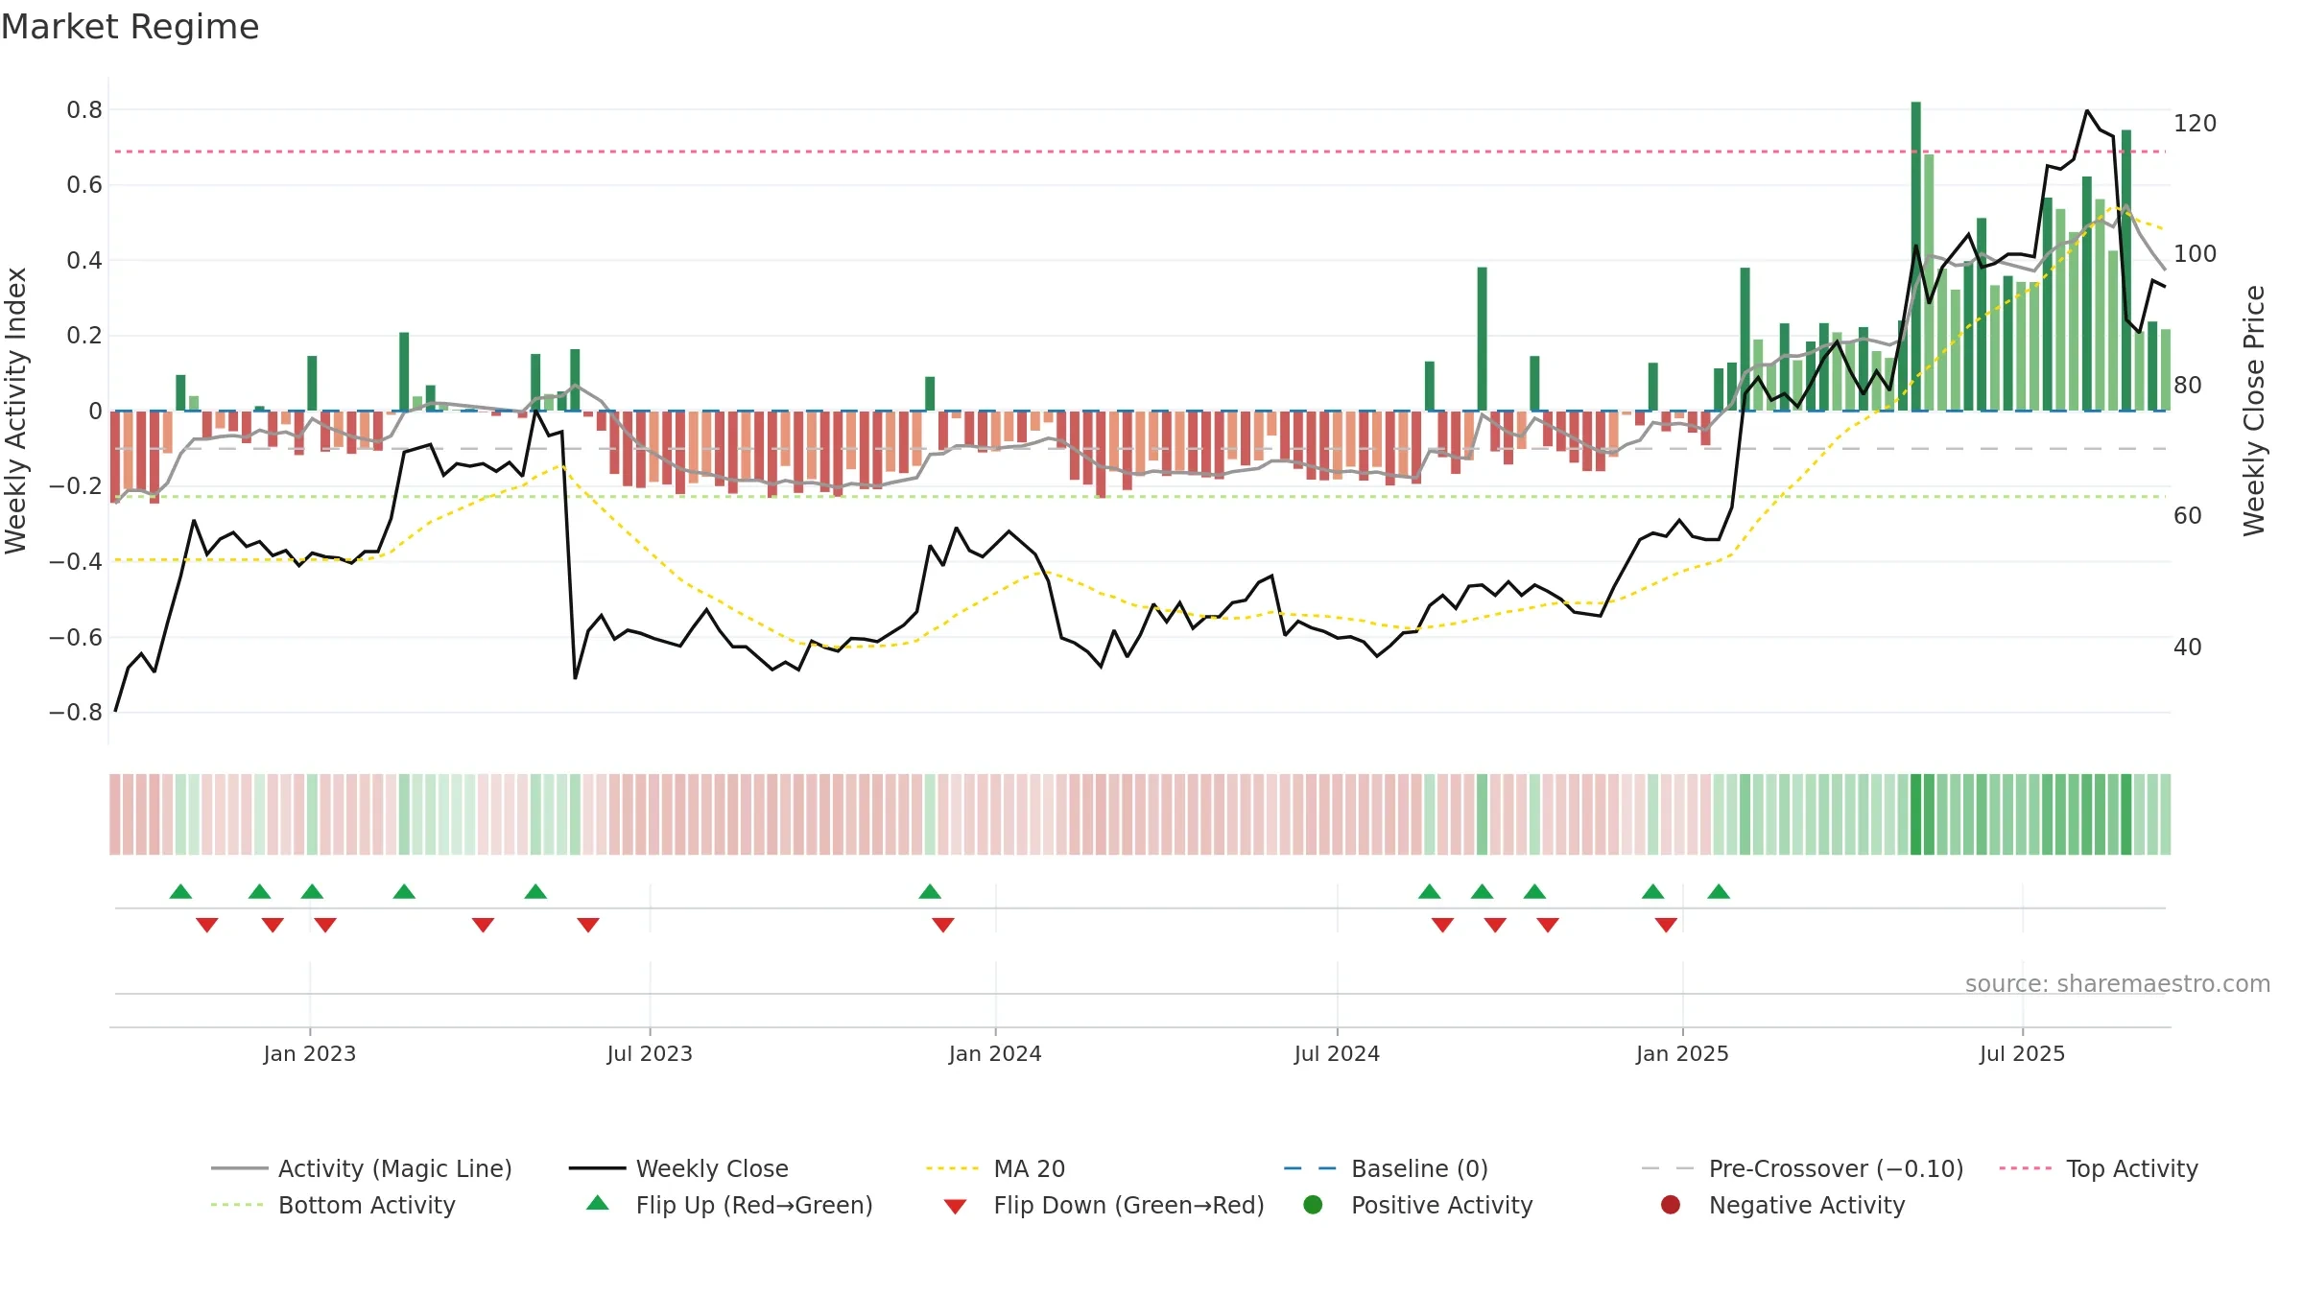Click the lone flip-up marker just before Jan 2024
Image resolution: width=2303 pixels, height=1295 pixels.
pyautogui.click(x=930, y=892)
